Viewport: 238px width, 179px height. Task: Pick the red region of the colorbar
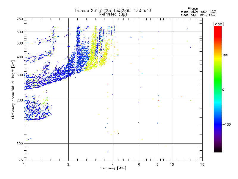[x=218, y=31]
